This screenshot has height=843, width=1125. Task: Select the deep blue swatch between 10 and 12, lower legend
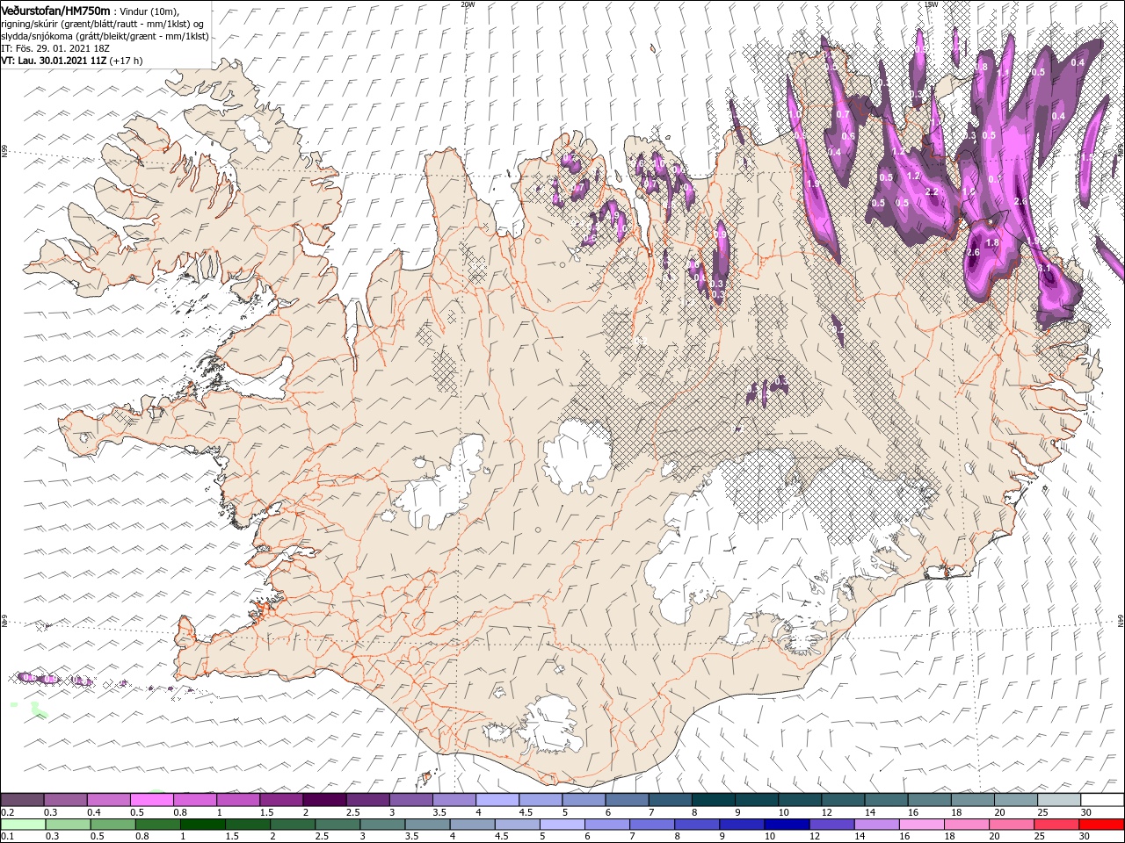pyautogui.click(x=787, y=824)
